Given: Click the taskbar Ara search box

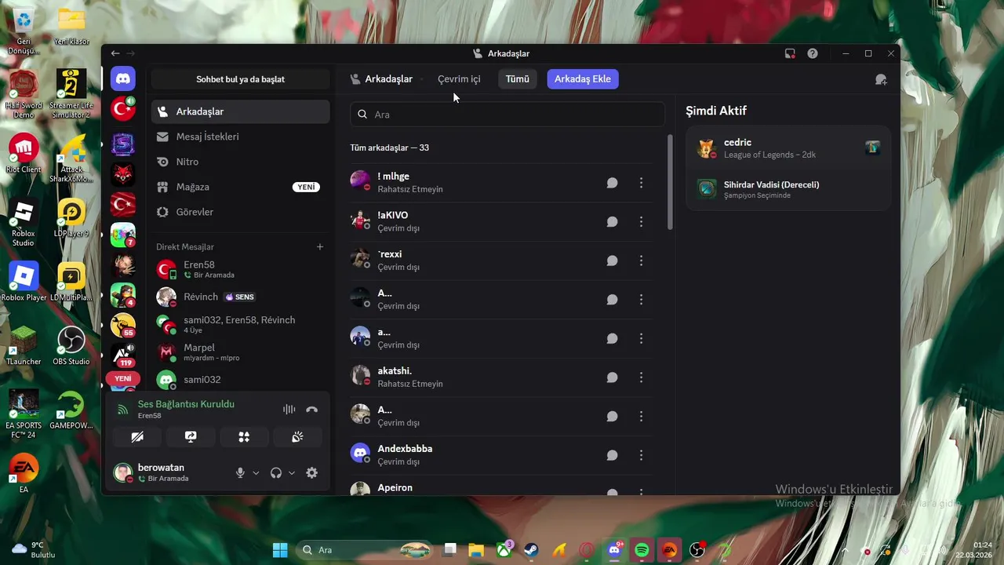Looking at the screenshot, I should [x=366, y=550].
